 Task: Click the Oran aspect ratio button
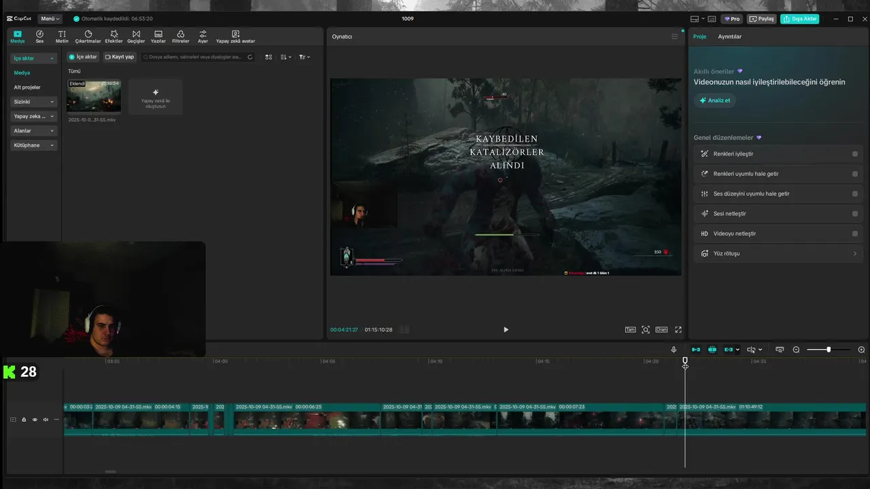tap(661, 329)
